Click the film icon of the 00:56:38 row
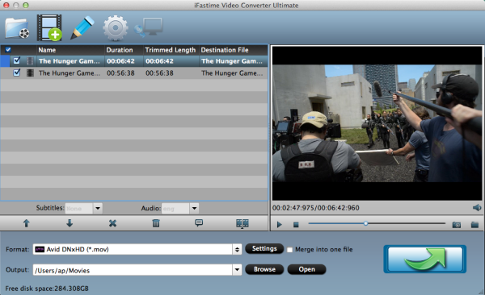 [x=30, y=73]
